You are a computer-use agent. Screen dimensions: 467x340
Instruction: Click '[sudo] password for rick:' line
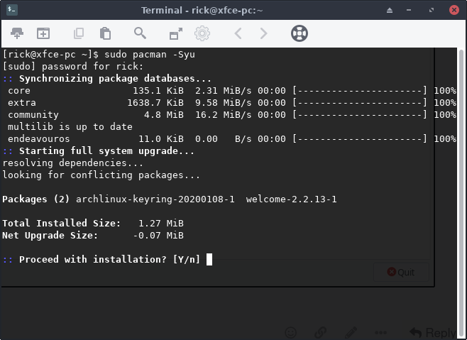tap(73, 66)
